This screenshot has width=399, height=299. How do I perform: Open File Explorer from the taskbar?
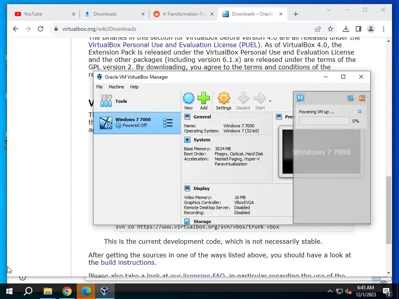48,291
